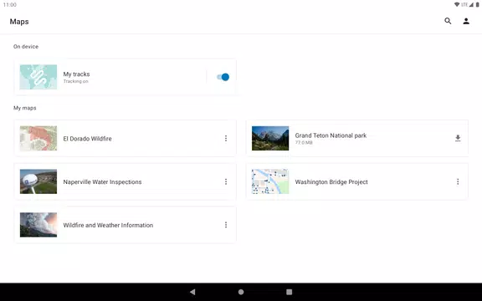482x301 pixels.
Task: Open Washington Bridge Project title
Action: click(x=331, y=181)
